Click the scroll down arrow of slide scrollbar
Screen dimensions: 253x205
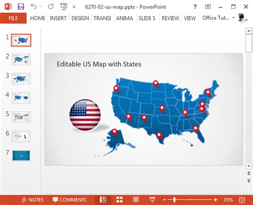(249, 166)
